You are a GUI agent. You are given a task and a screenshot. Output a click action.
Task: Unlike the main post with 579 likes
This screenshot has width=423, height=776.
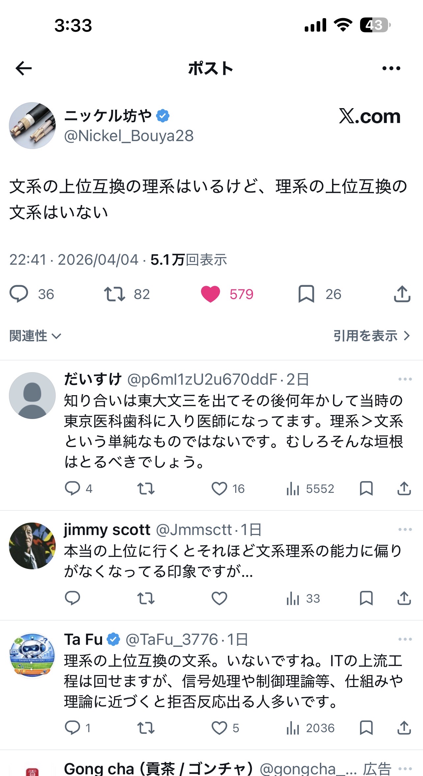coord(211,294)
